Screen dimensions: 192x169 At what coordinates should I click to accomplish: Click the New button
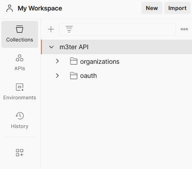[x=152, y=8]
